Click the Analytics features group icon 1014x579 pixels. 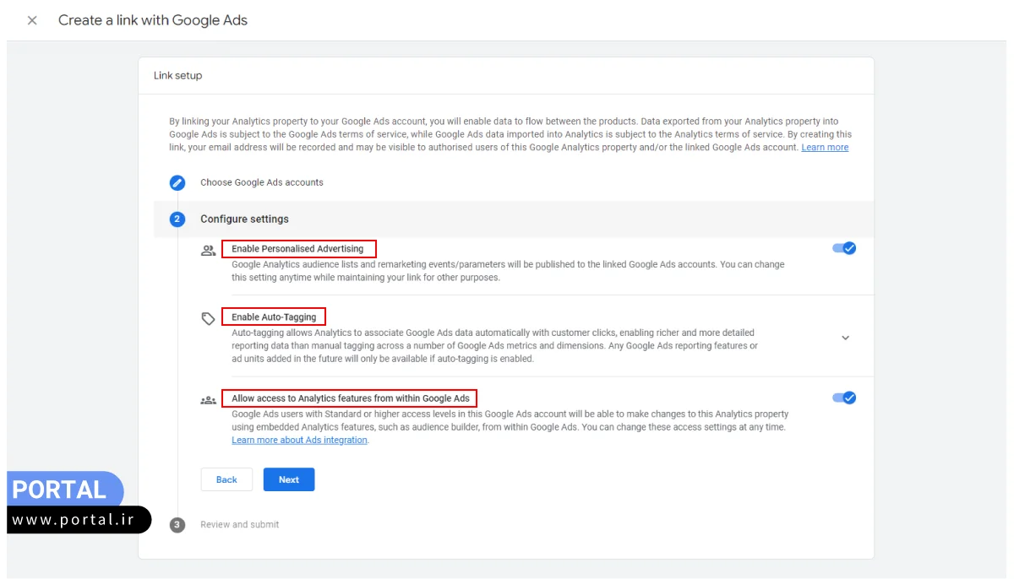pos(208,399)
